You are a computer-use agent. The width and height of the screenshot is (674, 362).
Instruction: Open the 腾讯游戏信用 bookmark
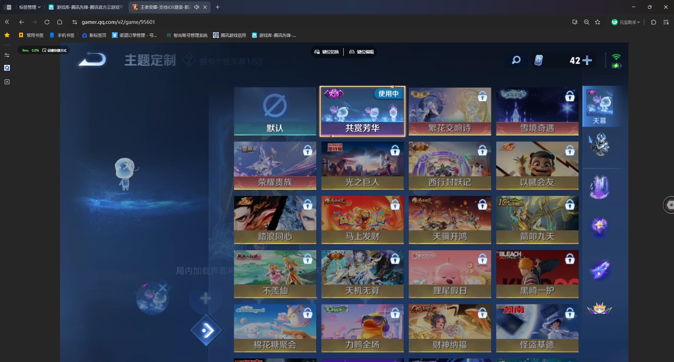click(230, 35)
